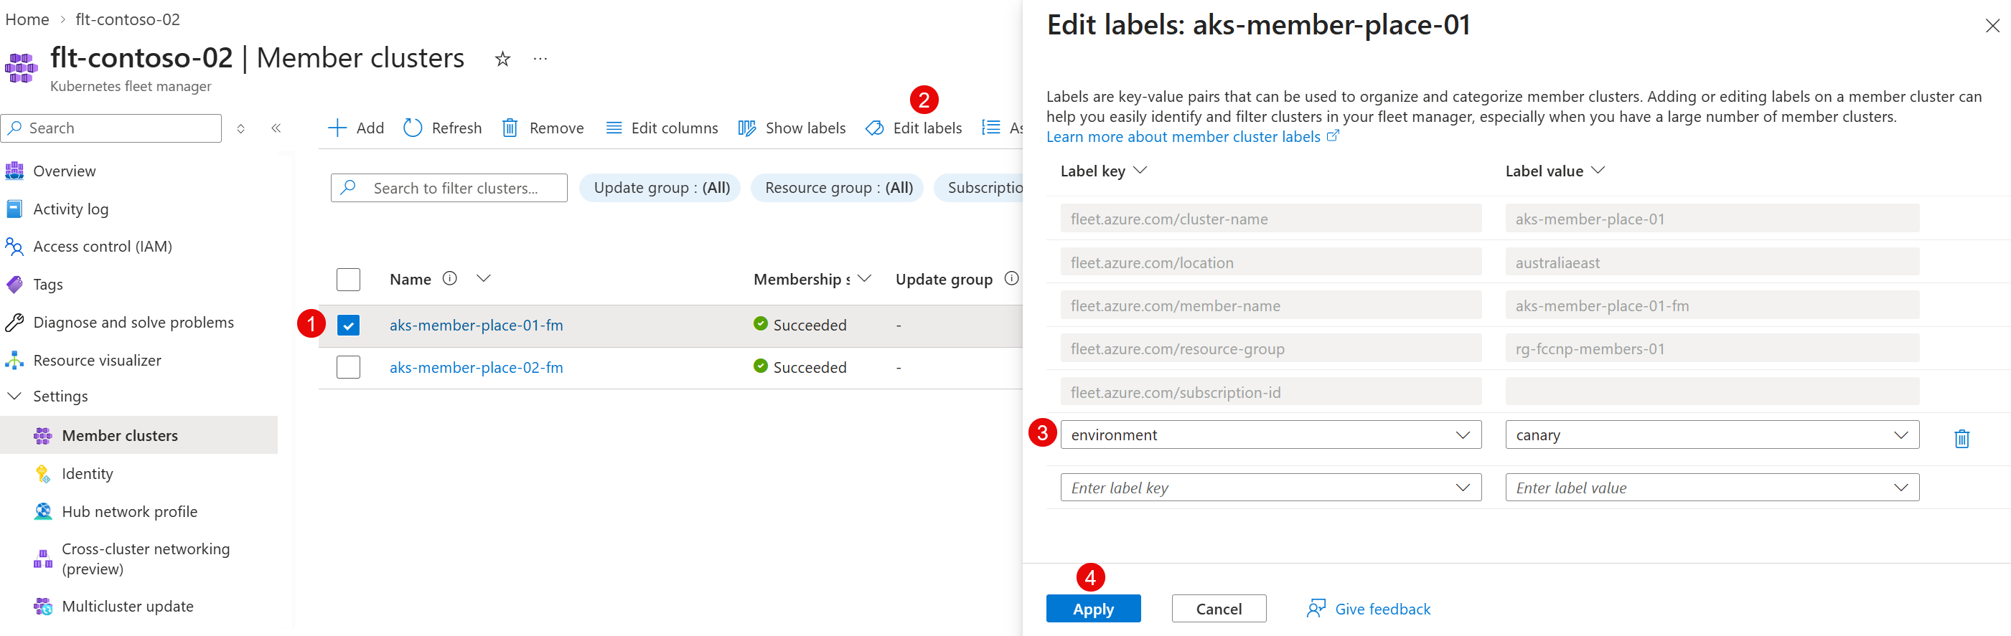
Task: Click the Edit columns icon
Action: point(614,128)
